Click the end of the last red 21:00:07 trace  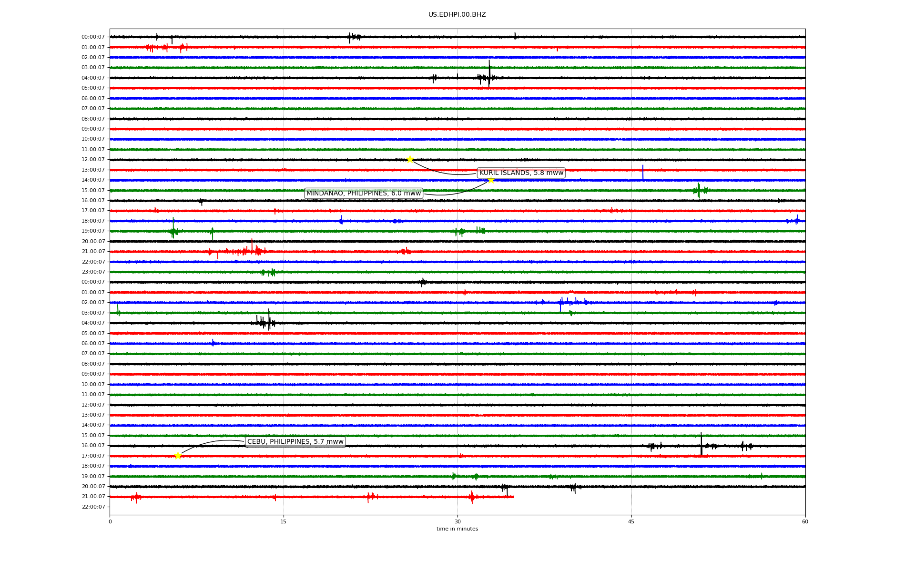coord(513,497)
